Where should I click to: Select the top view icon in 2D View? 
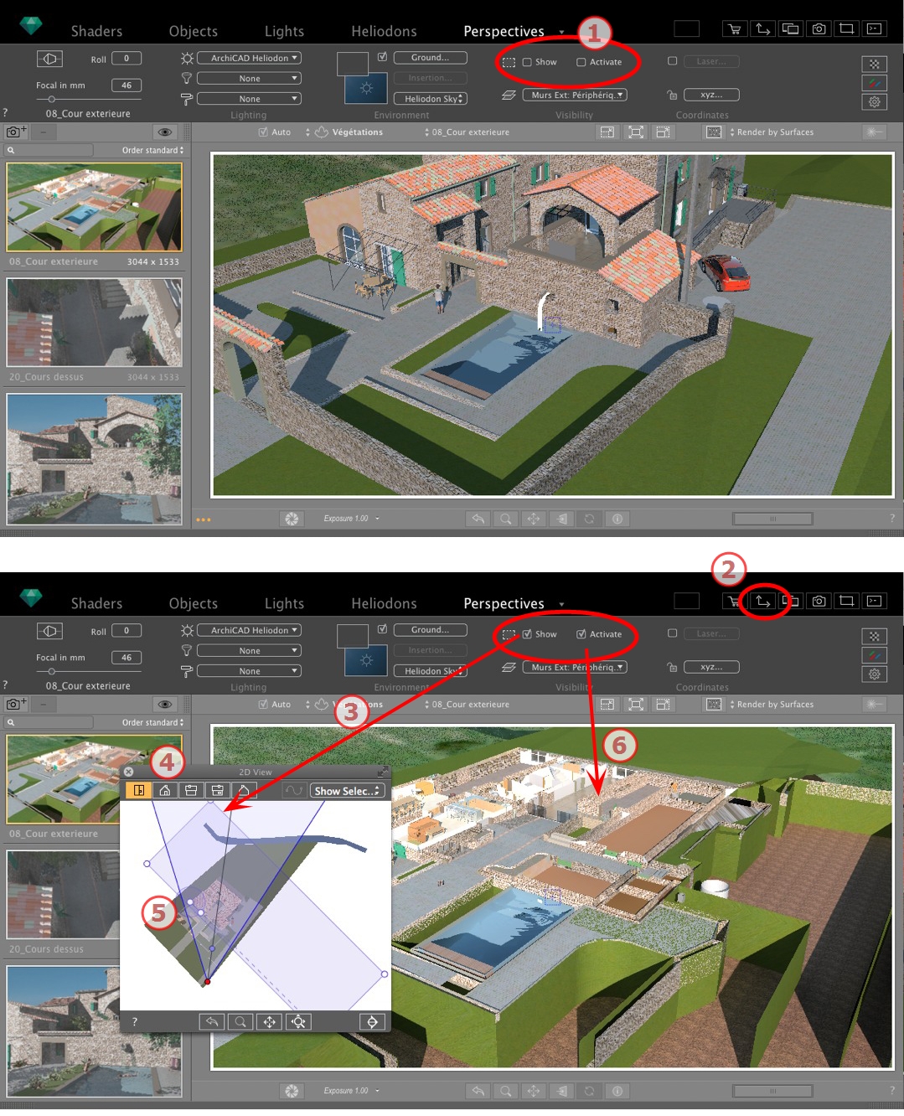pyautogui.click(x=139, y=790)
